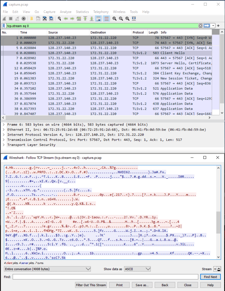Screen dimensions: 225x291
Task: Click the Find Next button
Action: tap(210, 277)
